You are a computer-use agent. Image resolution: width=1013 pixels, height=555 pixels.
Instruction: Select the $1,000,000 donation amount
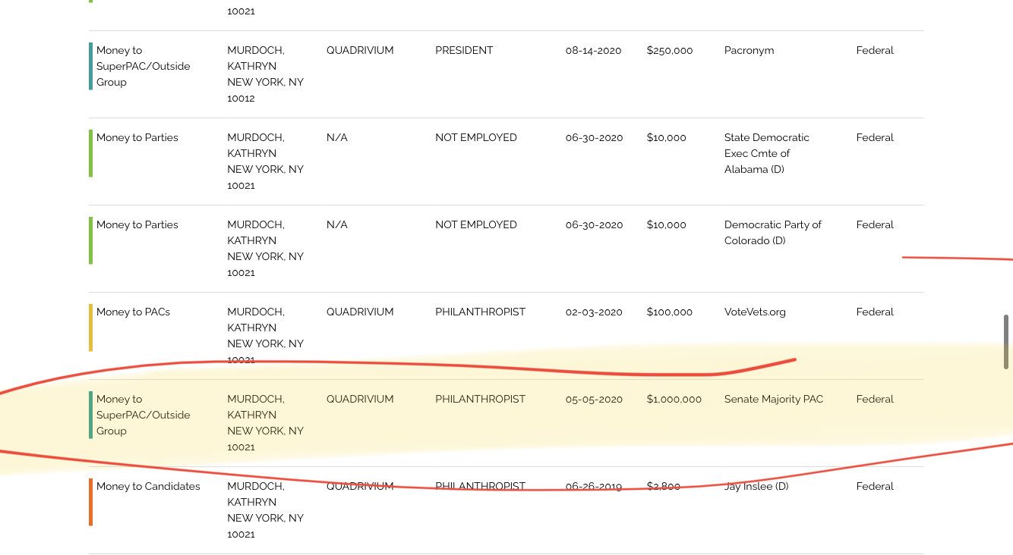pos(674,399)
